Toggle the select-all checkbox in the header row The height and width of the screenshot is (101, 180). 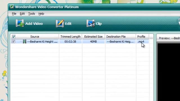[x=14, y=37]
